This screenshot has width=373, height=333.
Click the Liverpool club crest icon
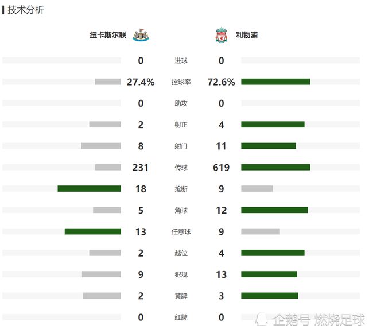click(x=222, y=35)
